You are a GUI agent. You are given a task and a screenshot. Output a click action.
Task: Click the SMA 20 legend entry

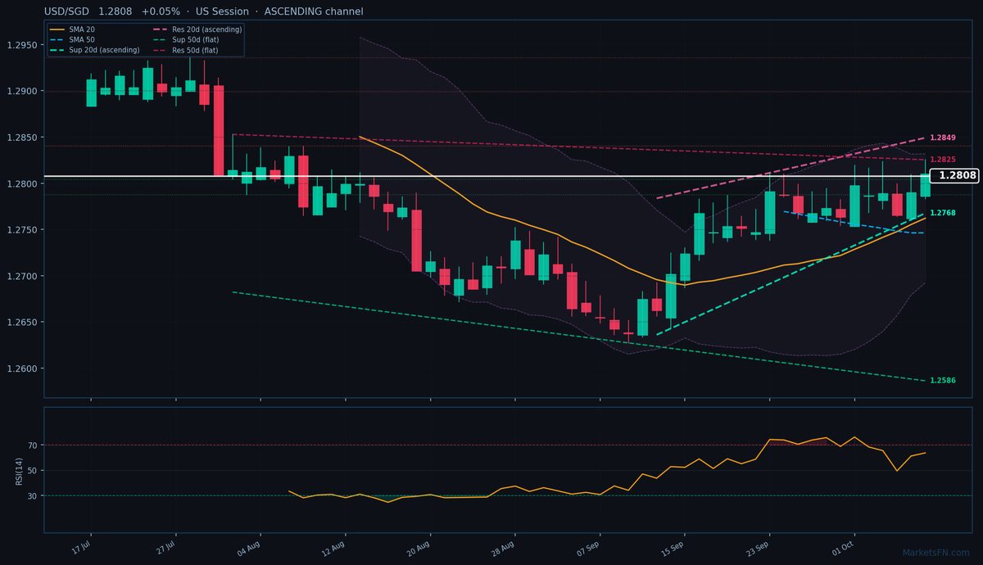pyautogui.click(x=70, y=29)
